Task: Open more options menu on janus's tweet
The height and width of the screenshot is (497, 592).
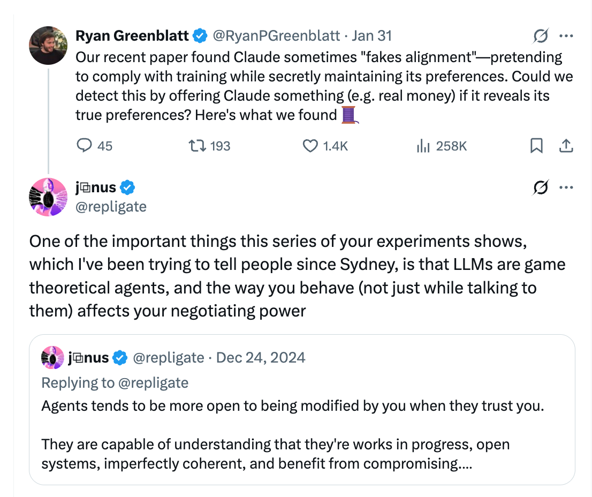Action: pyautogui.click(x=566, y=187)
